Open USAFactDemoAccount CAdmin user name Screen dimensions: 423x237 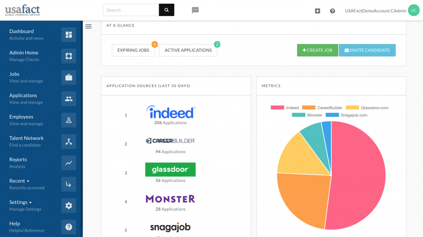375,11
